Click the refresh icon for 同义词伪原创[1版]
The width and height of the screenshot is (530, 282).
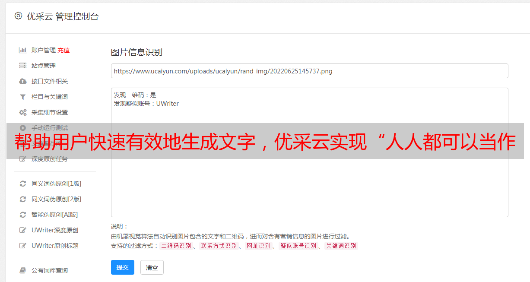[x=23, y=184]
